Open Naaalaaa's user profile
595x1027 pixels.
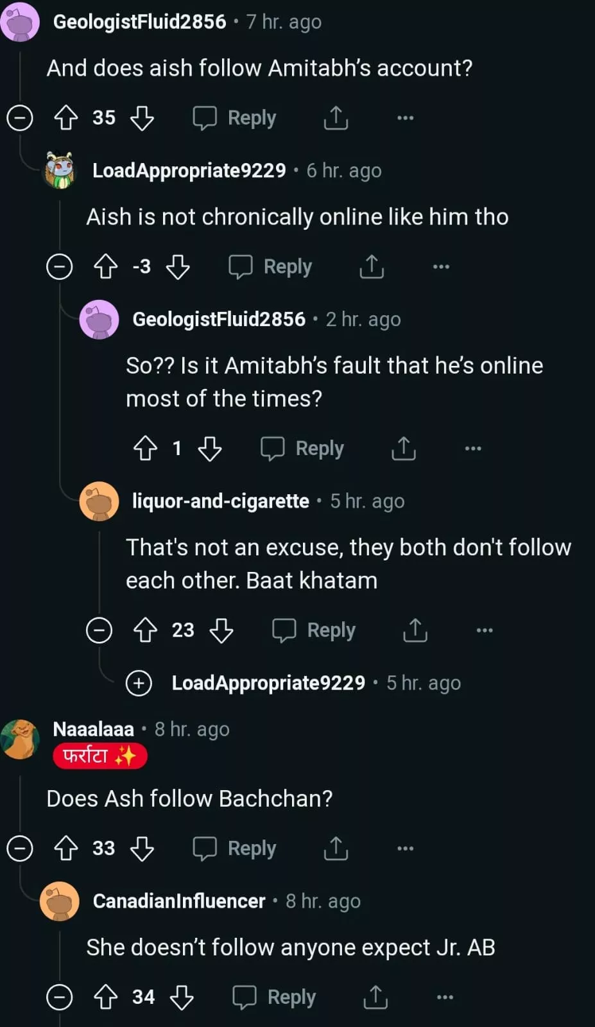pyautogui.click(x=93, y=729)
